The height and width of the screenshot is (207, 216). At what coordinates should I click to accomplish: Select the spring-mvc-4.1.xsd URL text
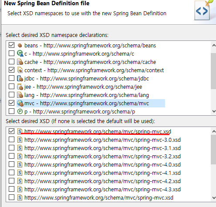coord(102,173)
